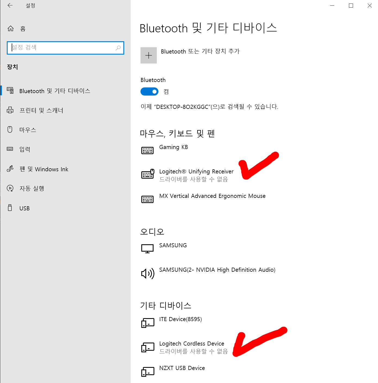Screen dimensions: 378x383
Task: Click the keyboard icon beside 입력
Action: (10, 149)
